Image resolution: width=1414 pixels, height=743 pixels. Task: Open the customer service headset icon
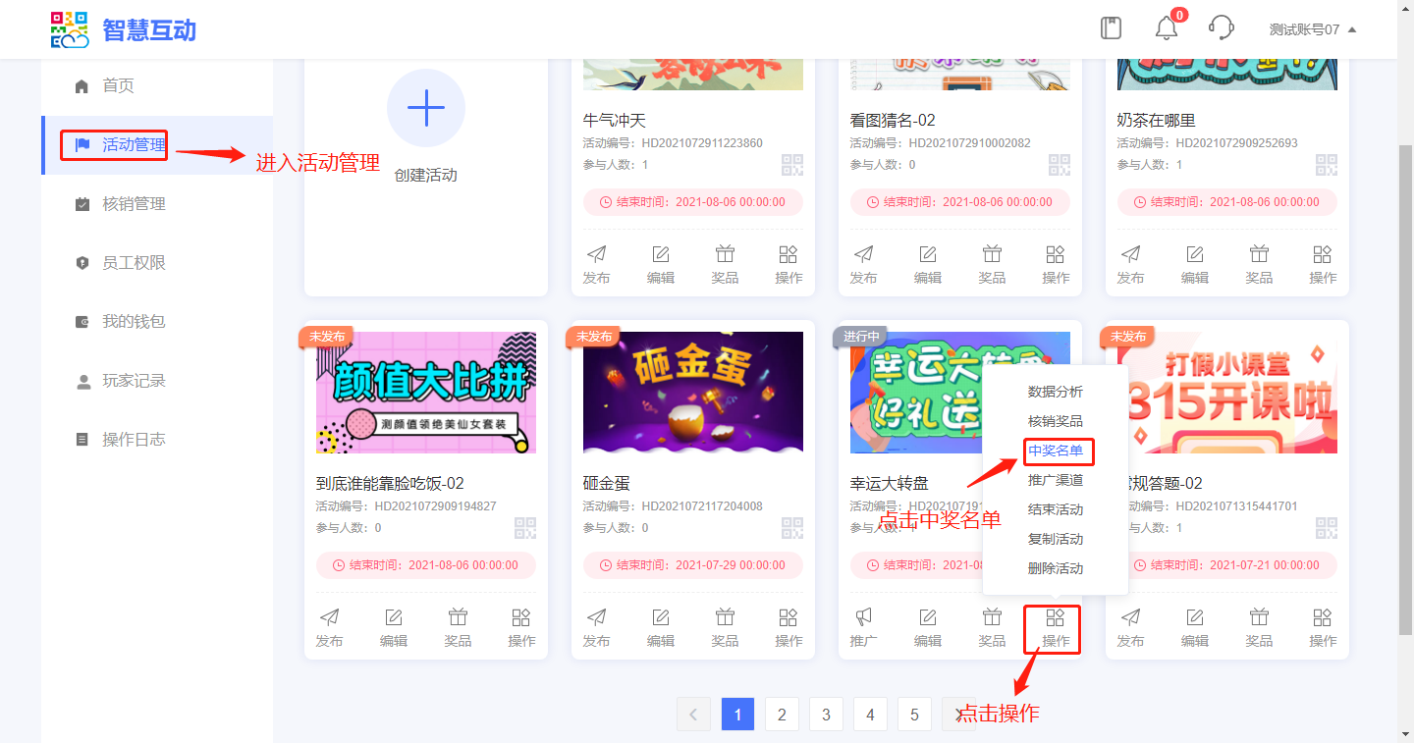point(1221,28)
